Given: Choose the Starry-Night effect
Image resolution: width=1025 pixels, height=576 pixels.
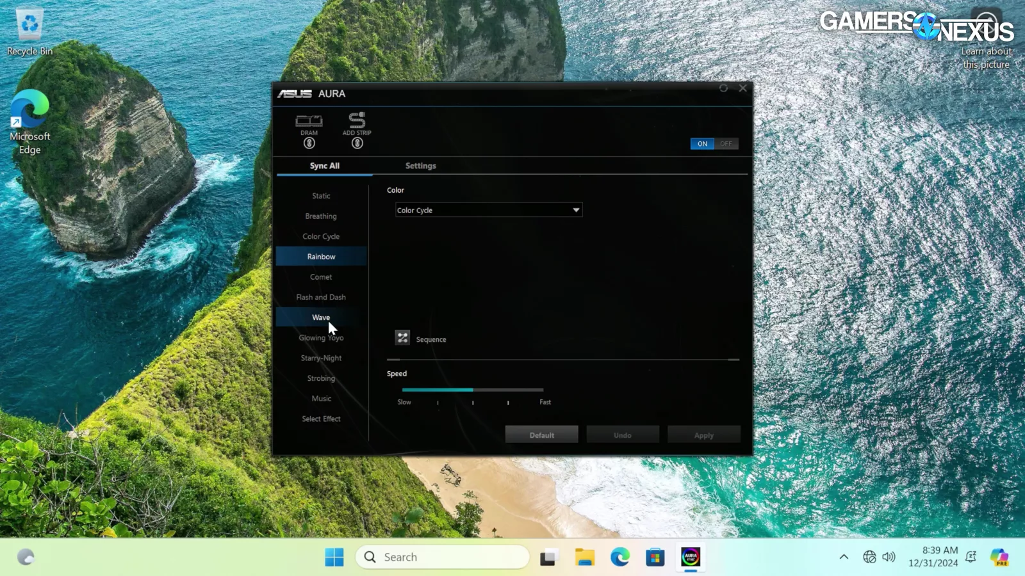Looking at the screenshot, I should 321,358.
